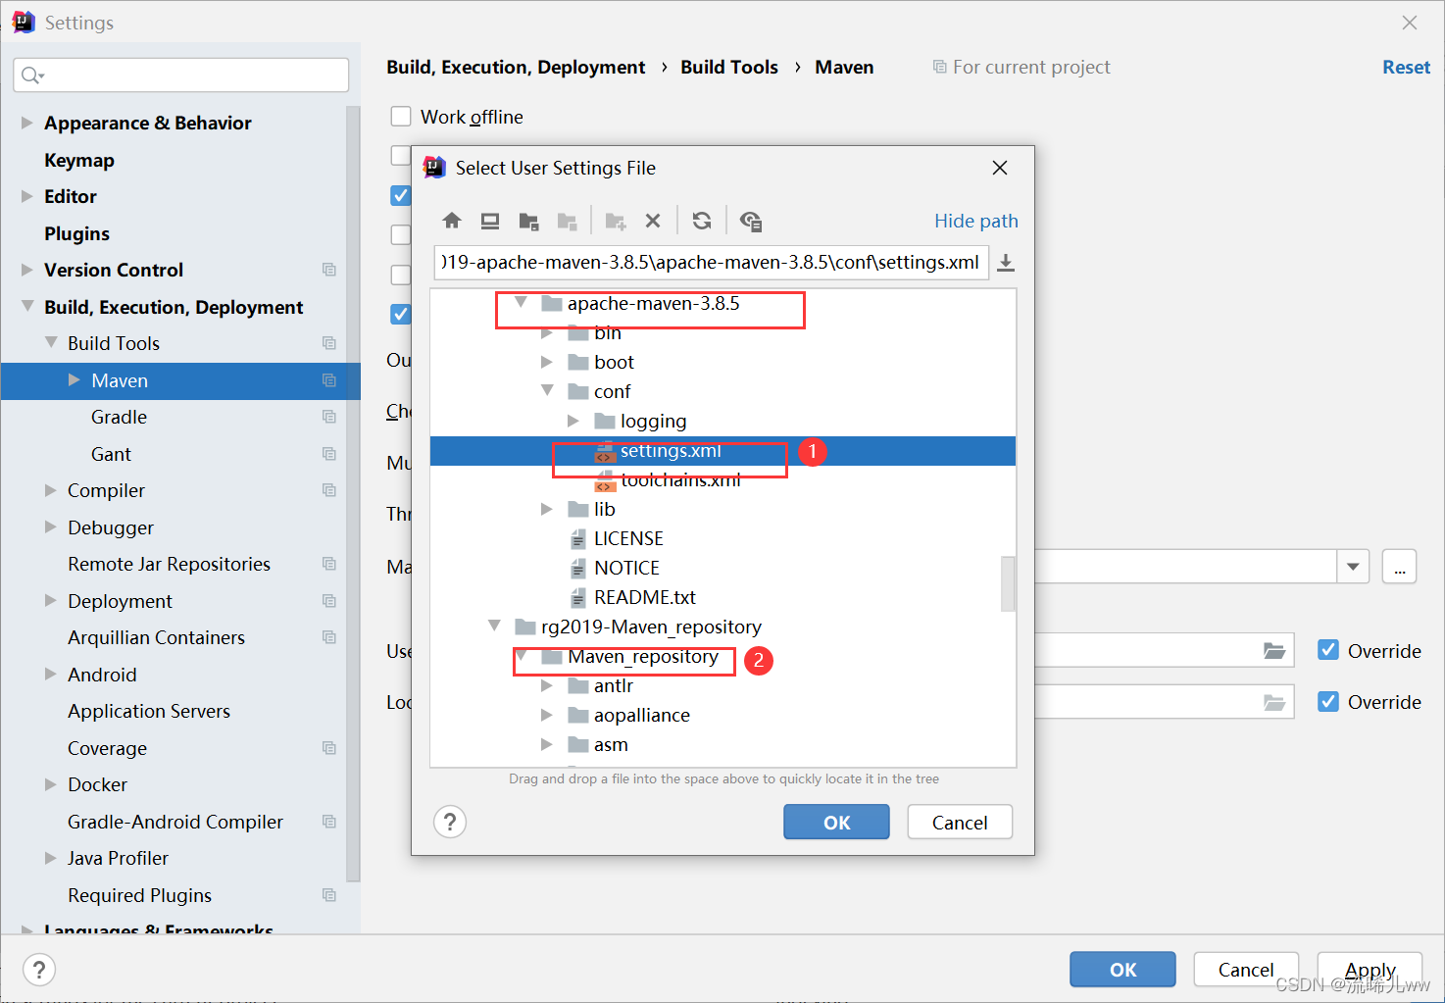Click Cancel in the file dialog
This screenshot has height=1003, width=1445.
960,822
